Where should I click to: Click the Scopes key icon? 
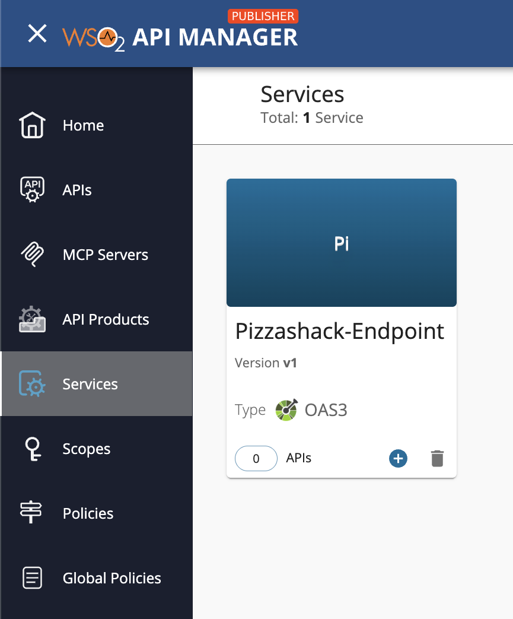(x=32, y=449)
